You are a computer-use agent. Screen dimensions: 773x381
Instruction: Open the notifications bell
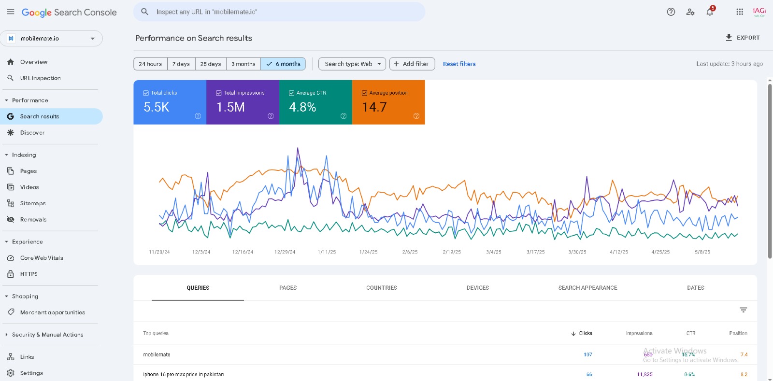[x=710, y=12]
